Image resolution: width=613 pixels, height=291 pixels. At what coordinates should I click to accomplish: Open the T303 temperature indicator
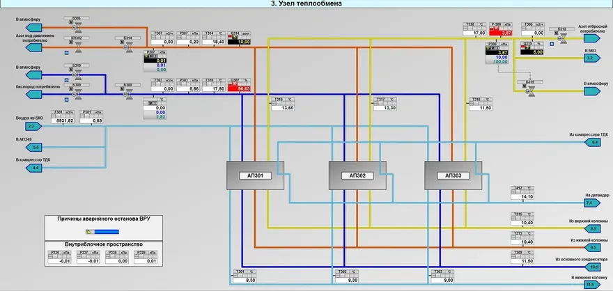442,276
